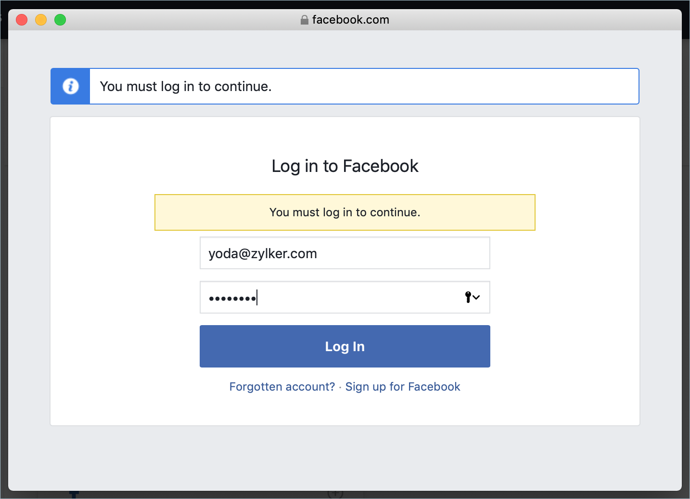Open the Sign up for Facebook link
The image size is (690, 499).
(x=403, y=387)
